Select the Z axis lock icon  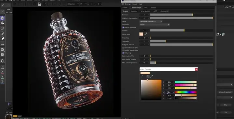(x=2, y=81)
